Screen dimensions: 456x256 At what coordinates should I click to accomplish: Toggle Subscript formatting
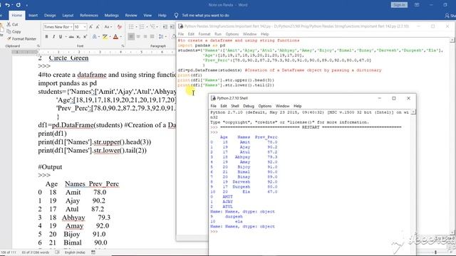tap(78, 37)
